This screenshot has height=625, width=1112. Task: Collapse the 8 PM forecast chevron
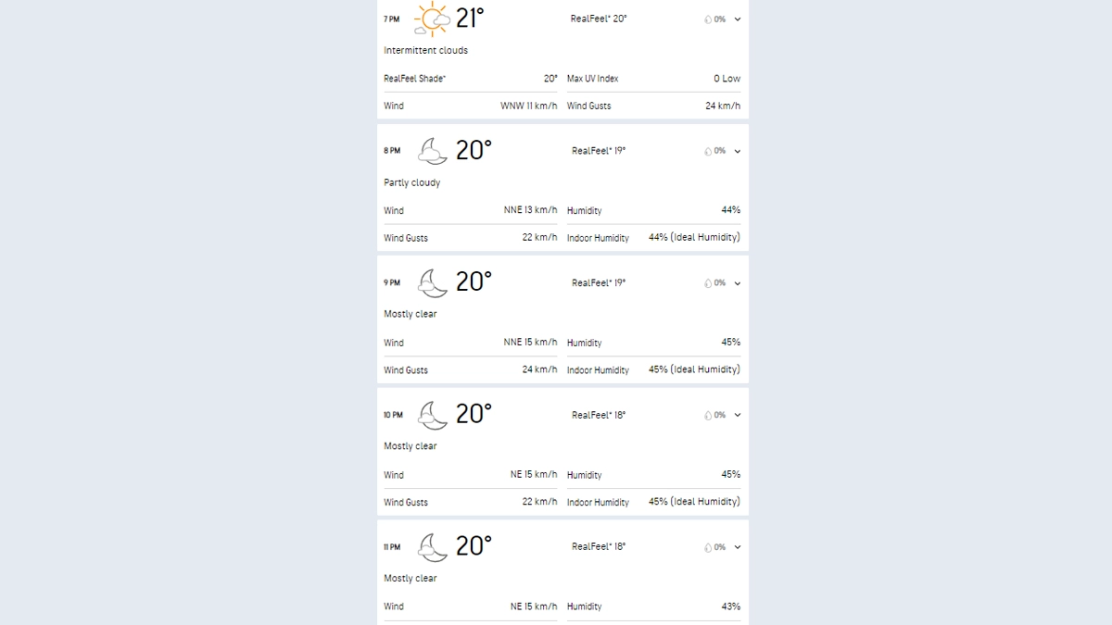click(738, 151)
